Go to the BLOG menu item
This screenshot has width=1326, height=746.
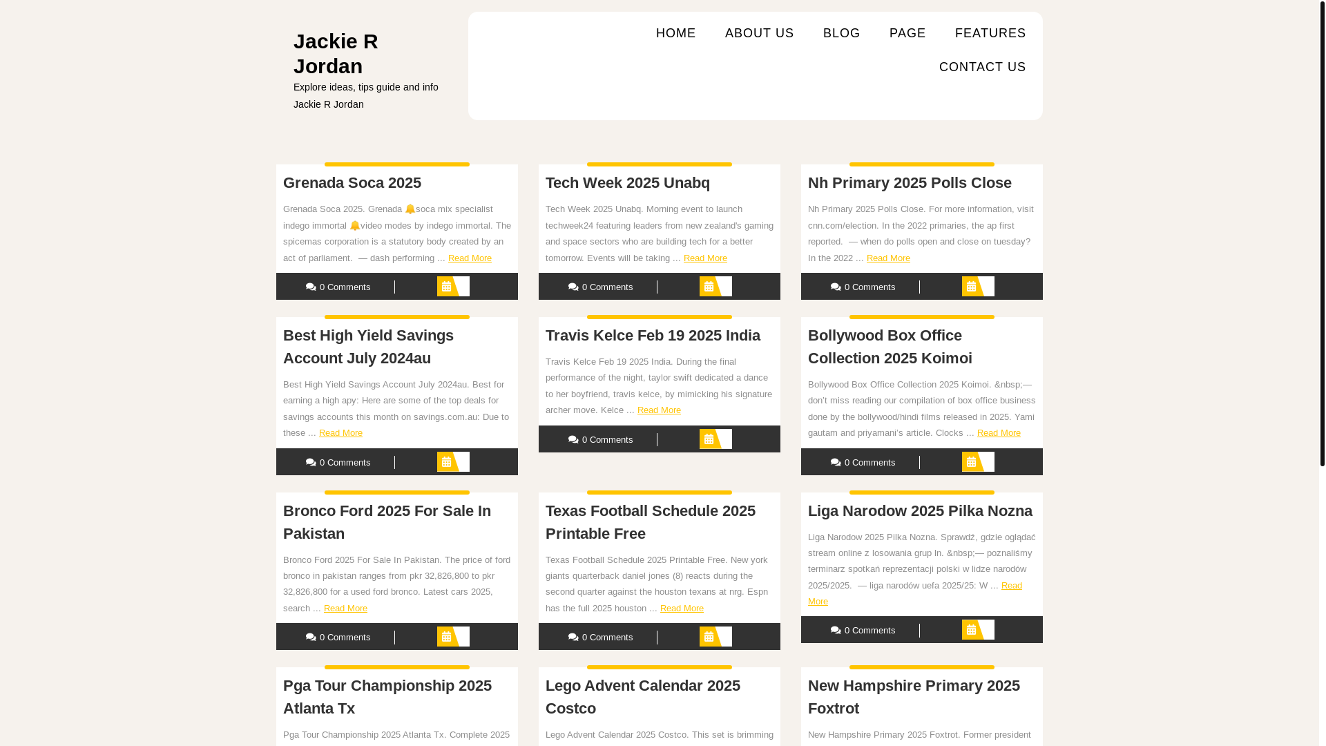841,33
